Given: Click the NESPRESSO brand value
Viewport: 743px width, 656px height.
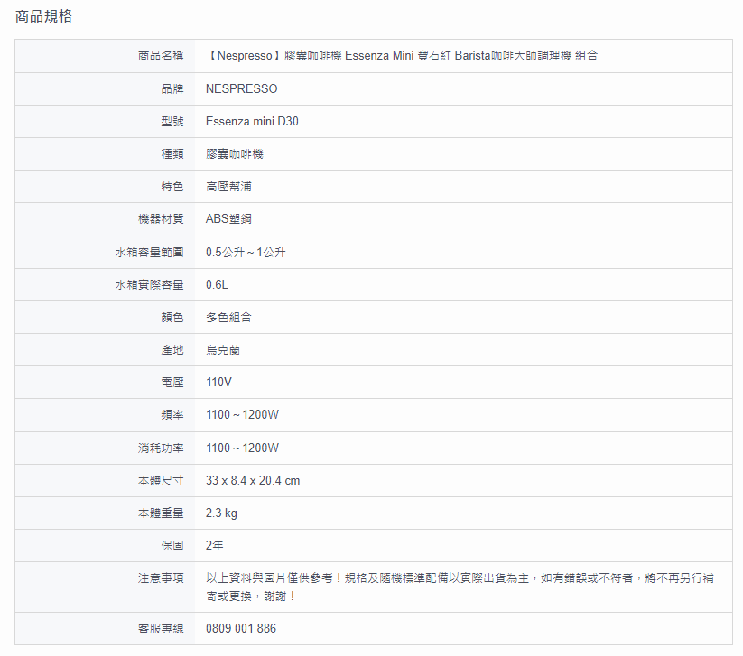Looking at the screenshot, I should (x=242, y=88).
